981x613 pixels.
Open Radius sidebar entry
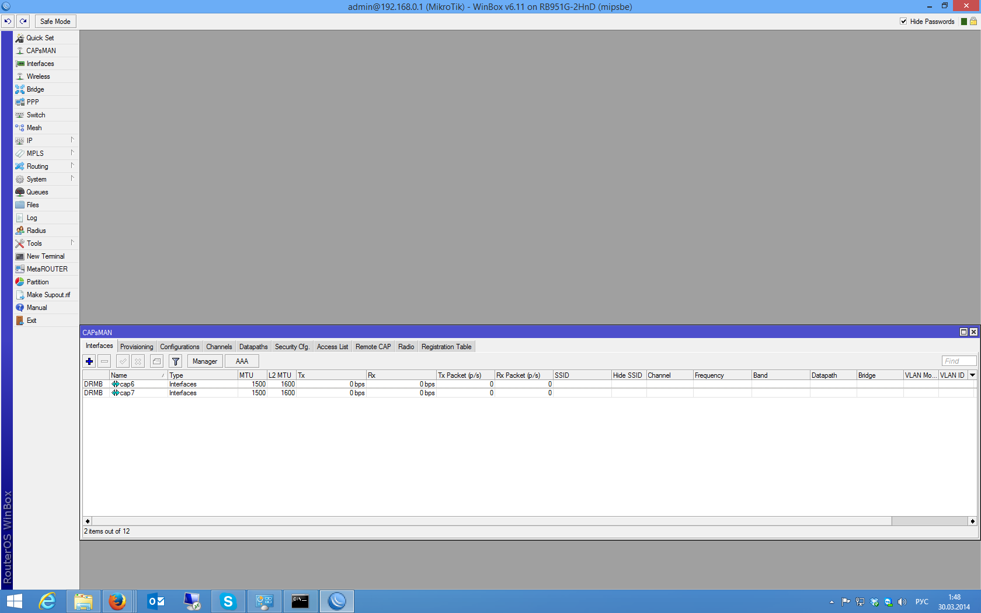coord(46,231)
